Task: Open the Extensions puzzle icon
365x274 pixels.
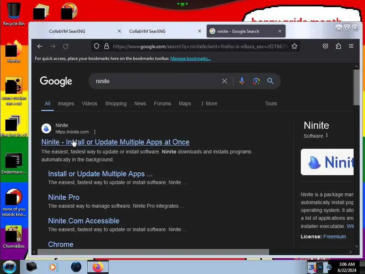Action: click(x=338, y=46)
